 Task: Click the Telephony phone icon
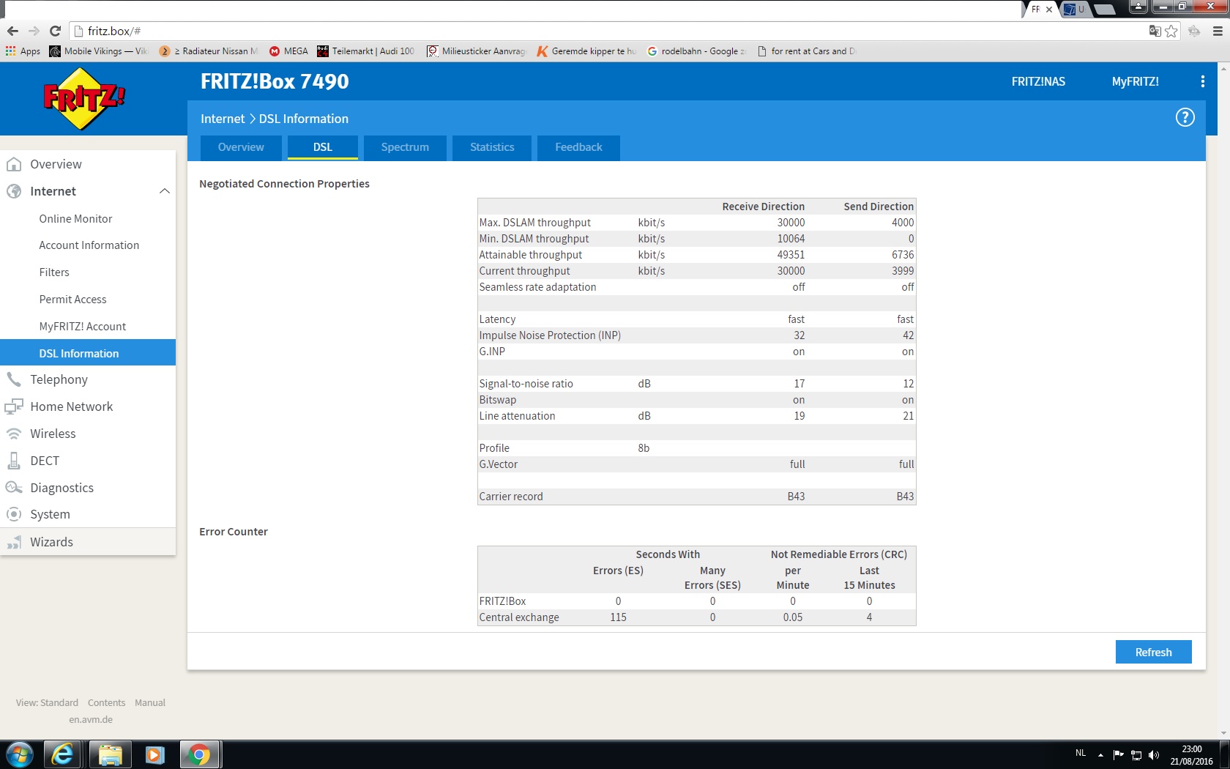(14, 379)
